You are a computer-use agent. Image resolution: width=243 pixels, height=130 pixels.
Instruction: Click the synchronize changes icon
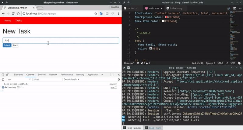138,63
